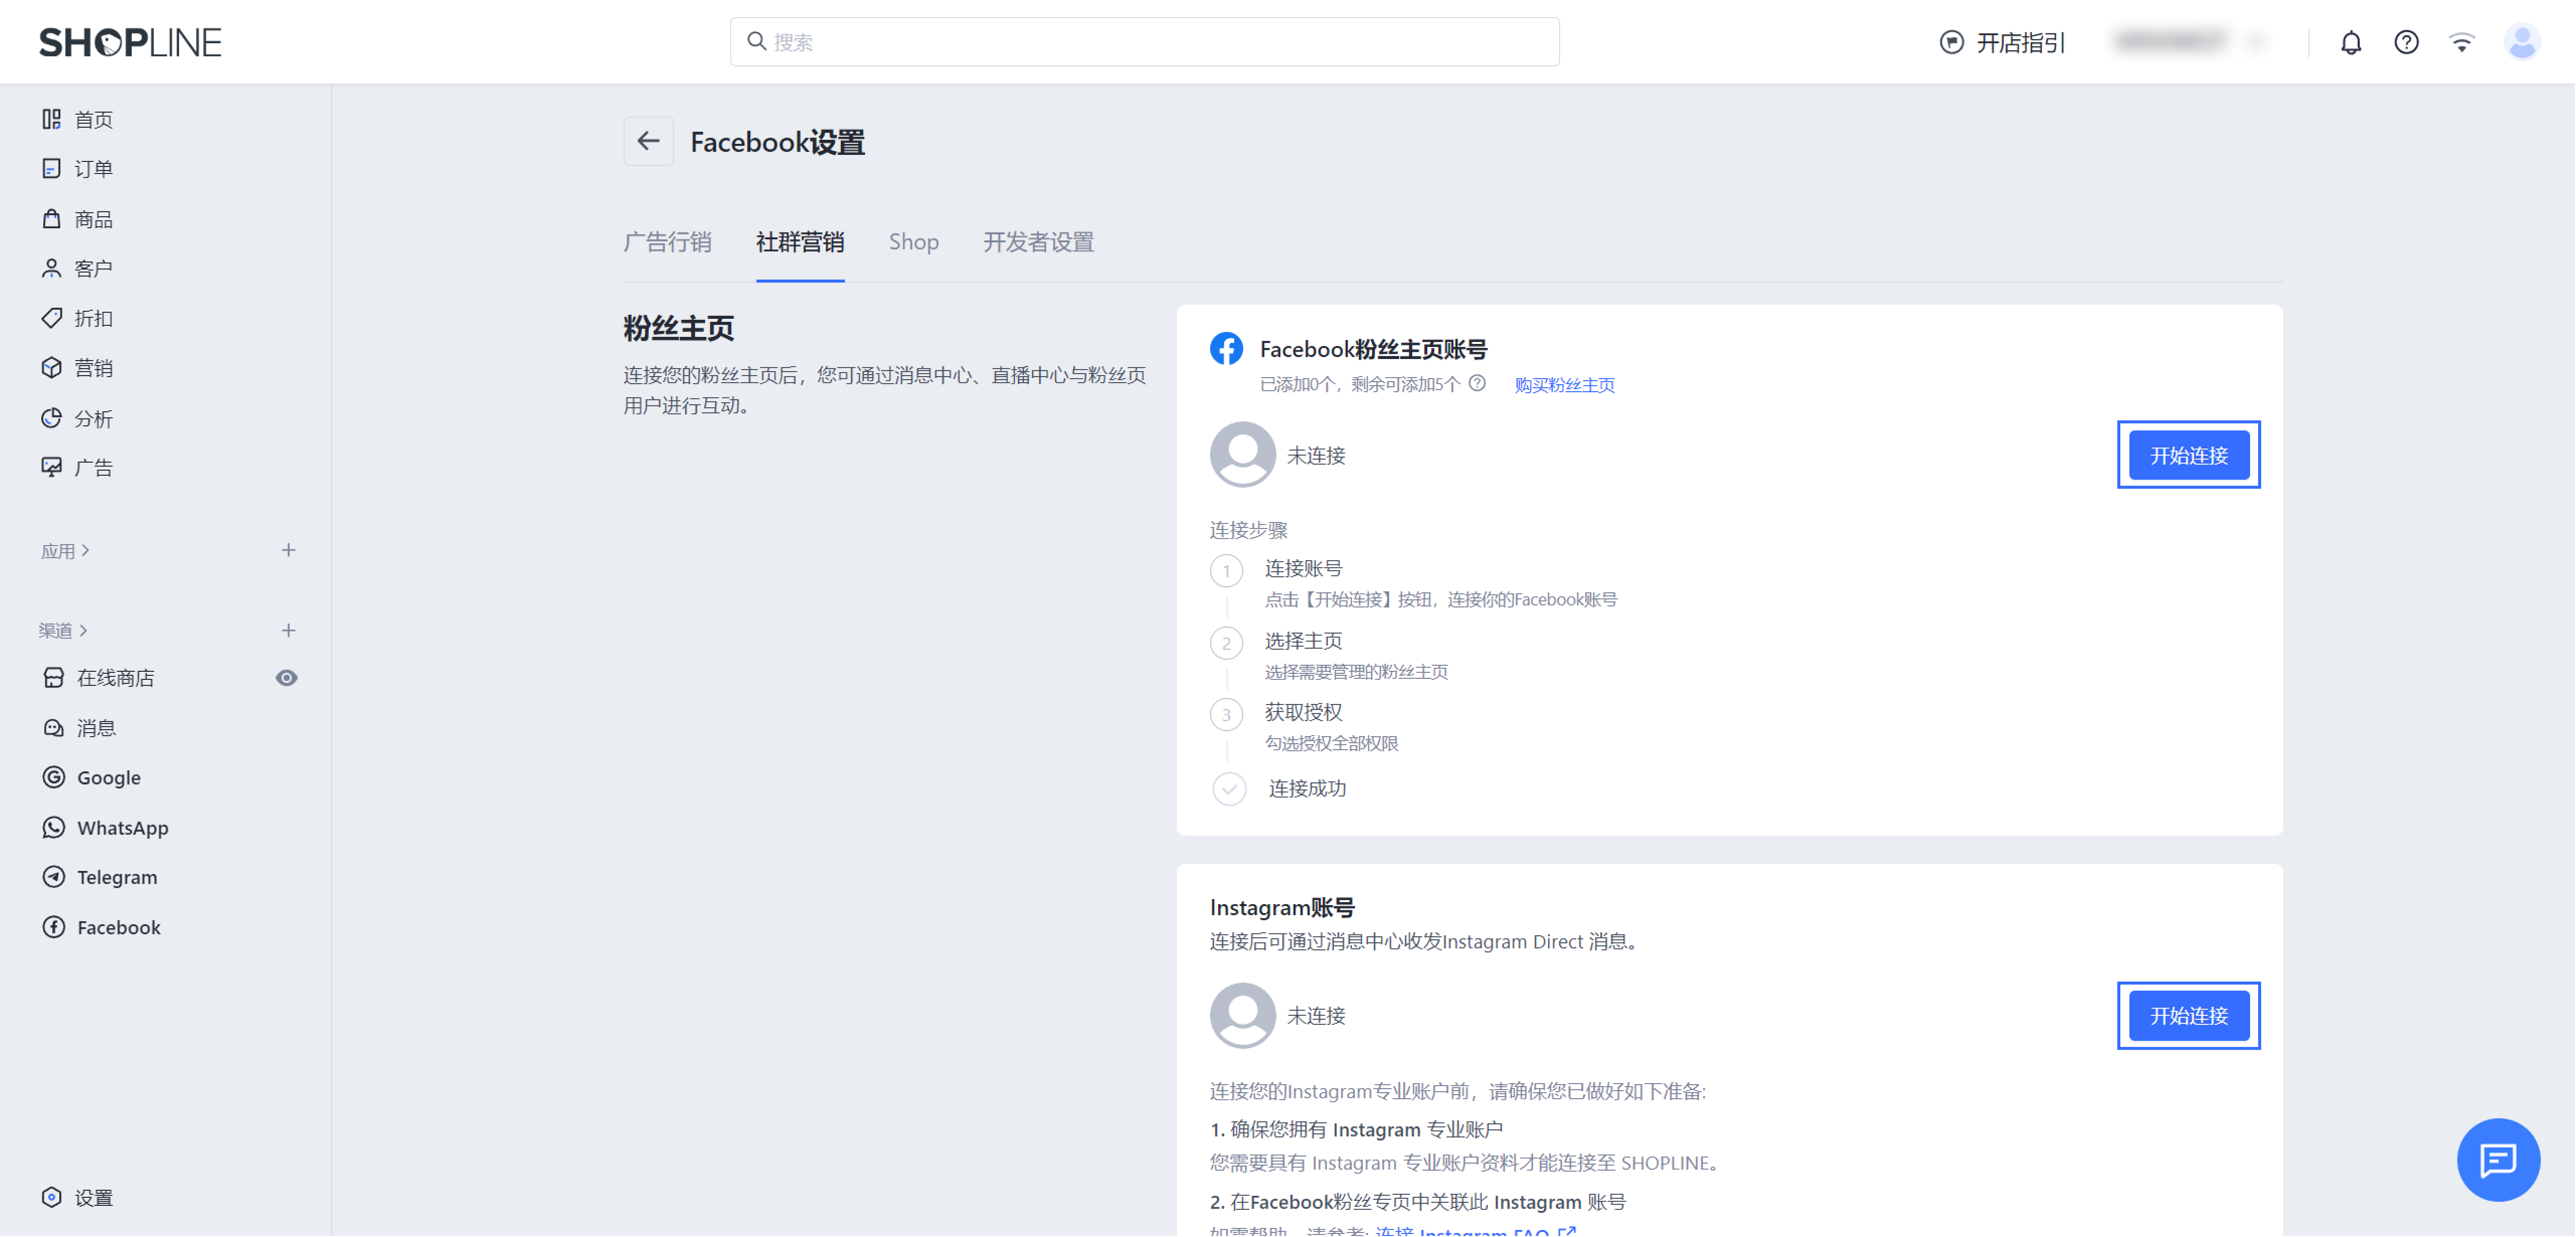Click 开始连接 for Facebook fan page

2189,455
